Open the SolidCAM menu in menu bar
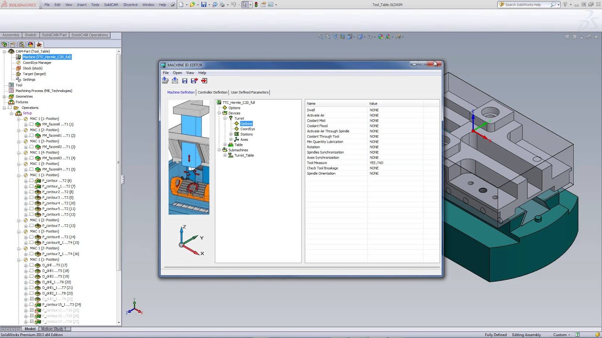Viewport: 602px width, 338px height. tap(111, 5)
